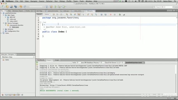Image resolution: width=178 pixels, height=100 pixels.
Task: Open the project configuration combo box
Action: click(x=36, y=7)
